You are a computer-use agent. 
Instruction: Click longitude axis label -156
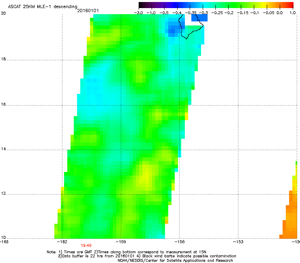click(180, 242)
